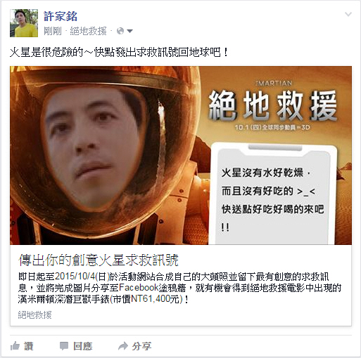Click the 分享 share button text
The width and height of the screenshot is (361, 358).
point(141,346)
